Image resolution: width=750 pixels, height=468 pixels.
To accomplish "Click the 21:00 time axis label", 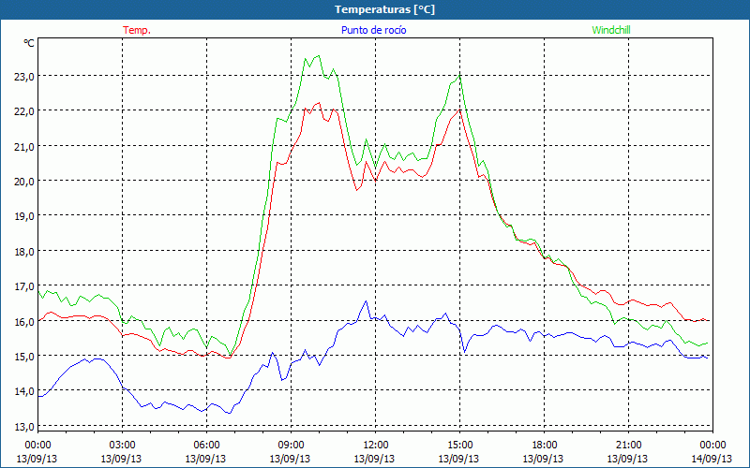I will 628,446.
